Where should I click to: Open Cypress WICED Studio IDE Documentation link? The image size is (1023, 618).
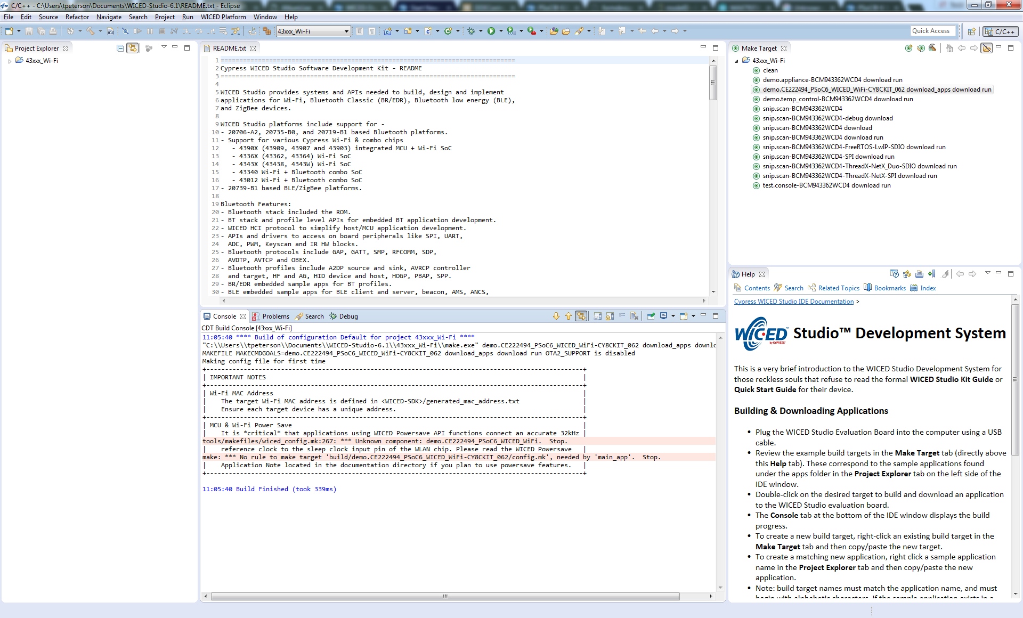[794, 302]
